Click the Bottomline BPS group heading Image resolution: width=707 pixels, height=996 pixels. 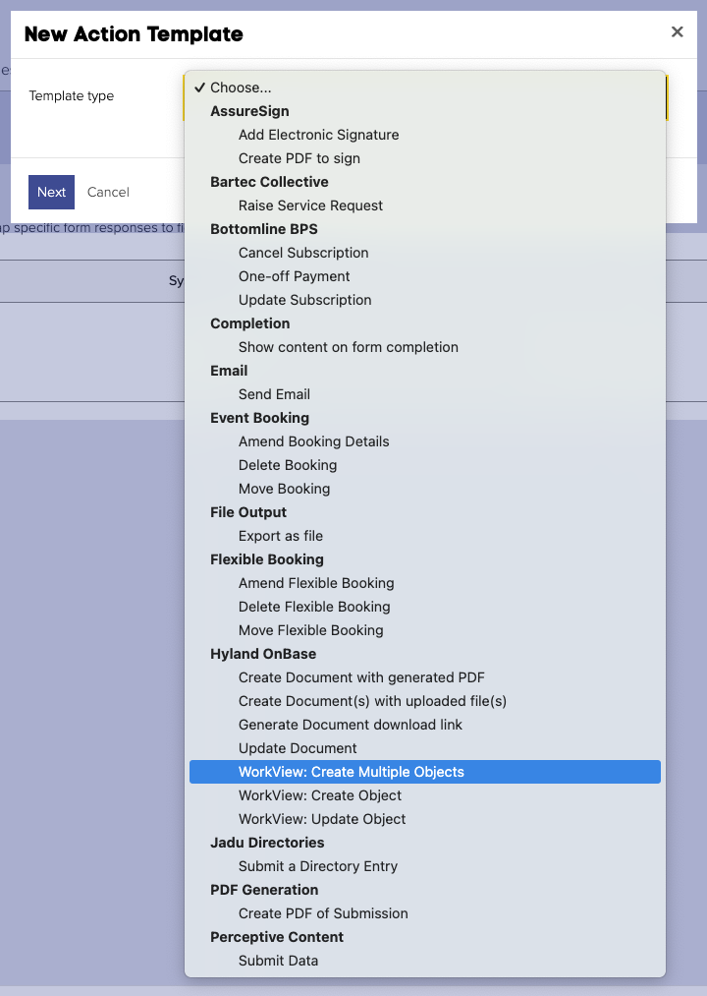click(264, 229)
